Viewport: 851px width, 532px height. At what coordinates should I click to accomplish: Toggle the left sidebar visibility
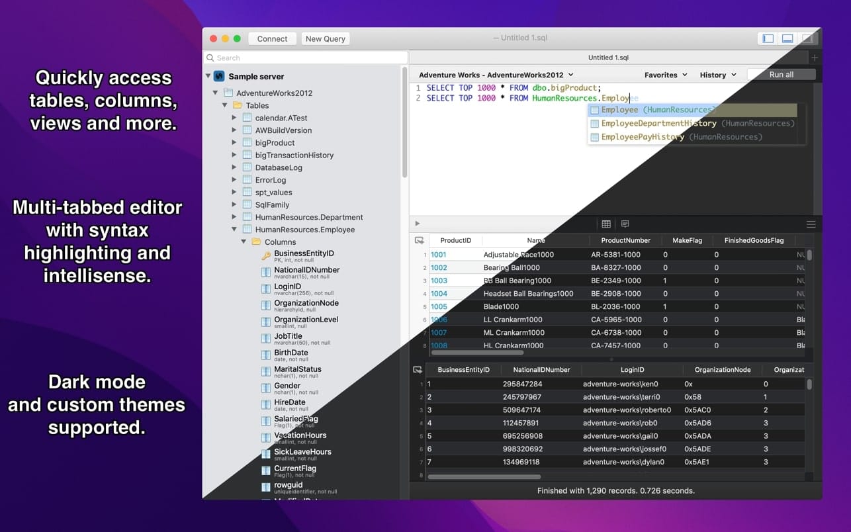point(767,38)
